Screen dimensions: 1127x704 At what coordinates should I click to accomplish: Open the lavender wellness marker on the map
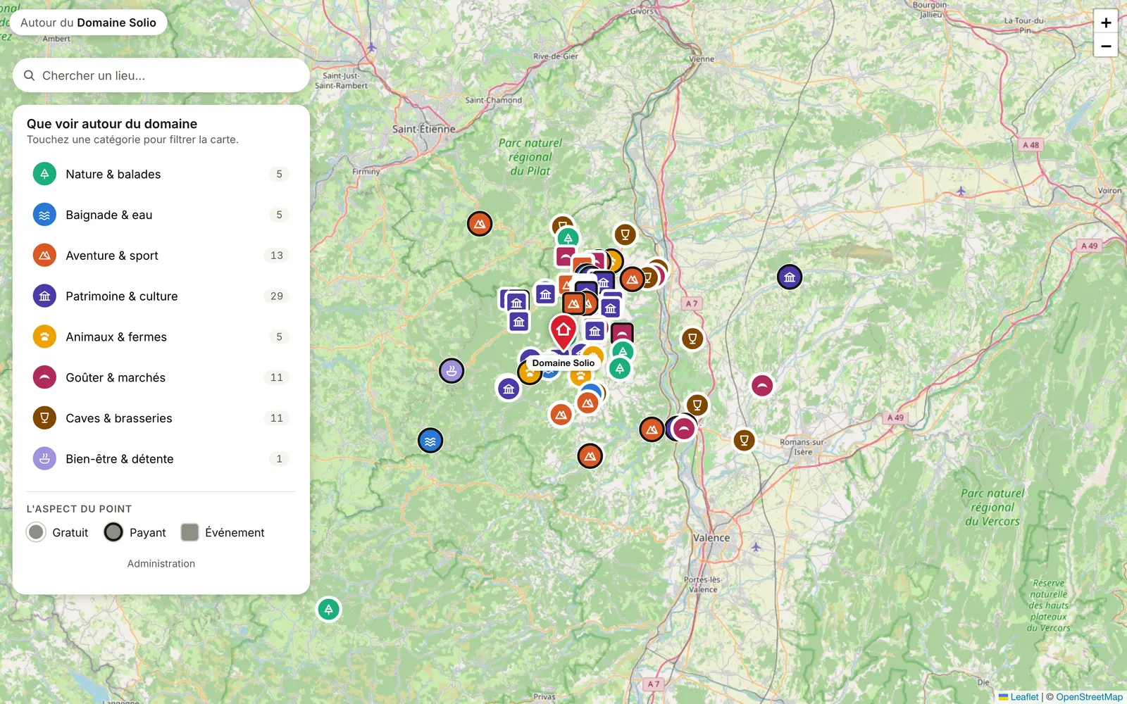[452, 370]
